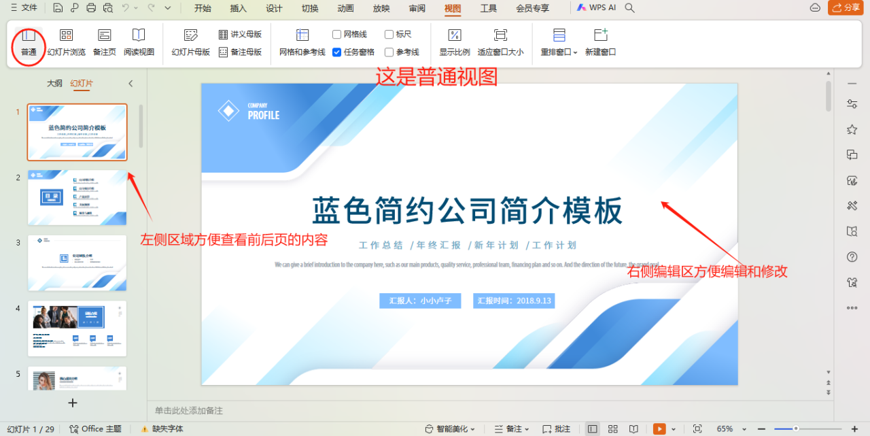Uncheck the 任务窗格 checkbox
The image size is (870, 436).
tap(337, 52)
